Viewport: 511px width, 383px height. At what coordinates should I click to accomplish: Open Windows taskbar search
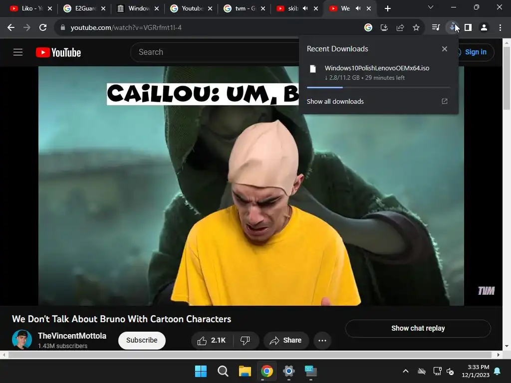point(223,371)
